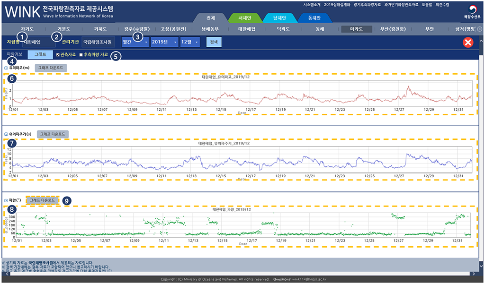Open the 도움말 help link
This screenshot has width=485, height=284.
[x=427, y=5]
